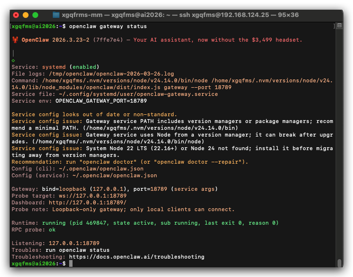Click the Runtime running pid 469847 line
Image resolution: width=353 pixels, height=277 pixels.
[x=145, y=223]
